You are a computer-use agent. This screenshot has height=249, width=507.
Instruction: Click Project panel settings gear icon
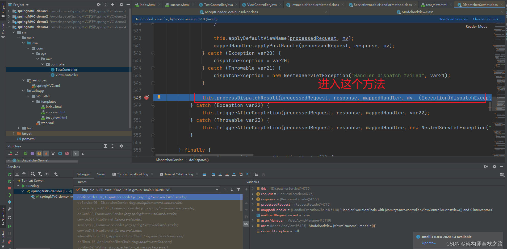point(121,5)
